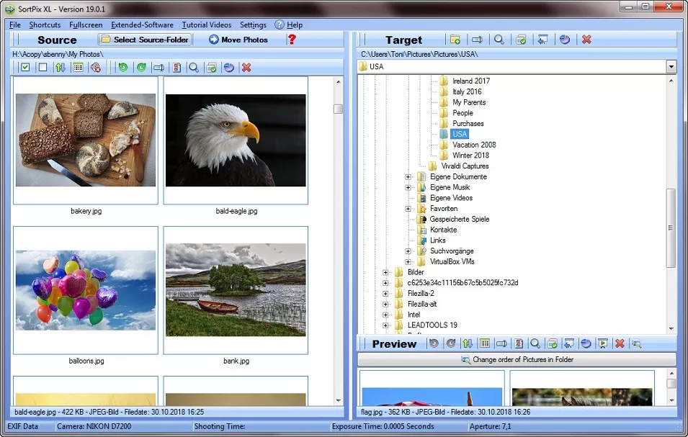The height and width of the screenshot is (437, 688).
Task: Click the Preview pane scrollbar handle
Action: (671, 384)
